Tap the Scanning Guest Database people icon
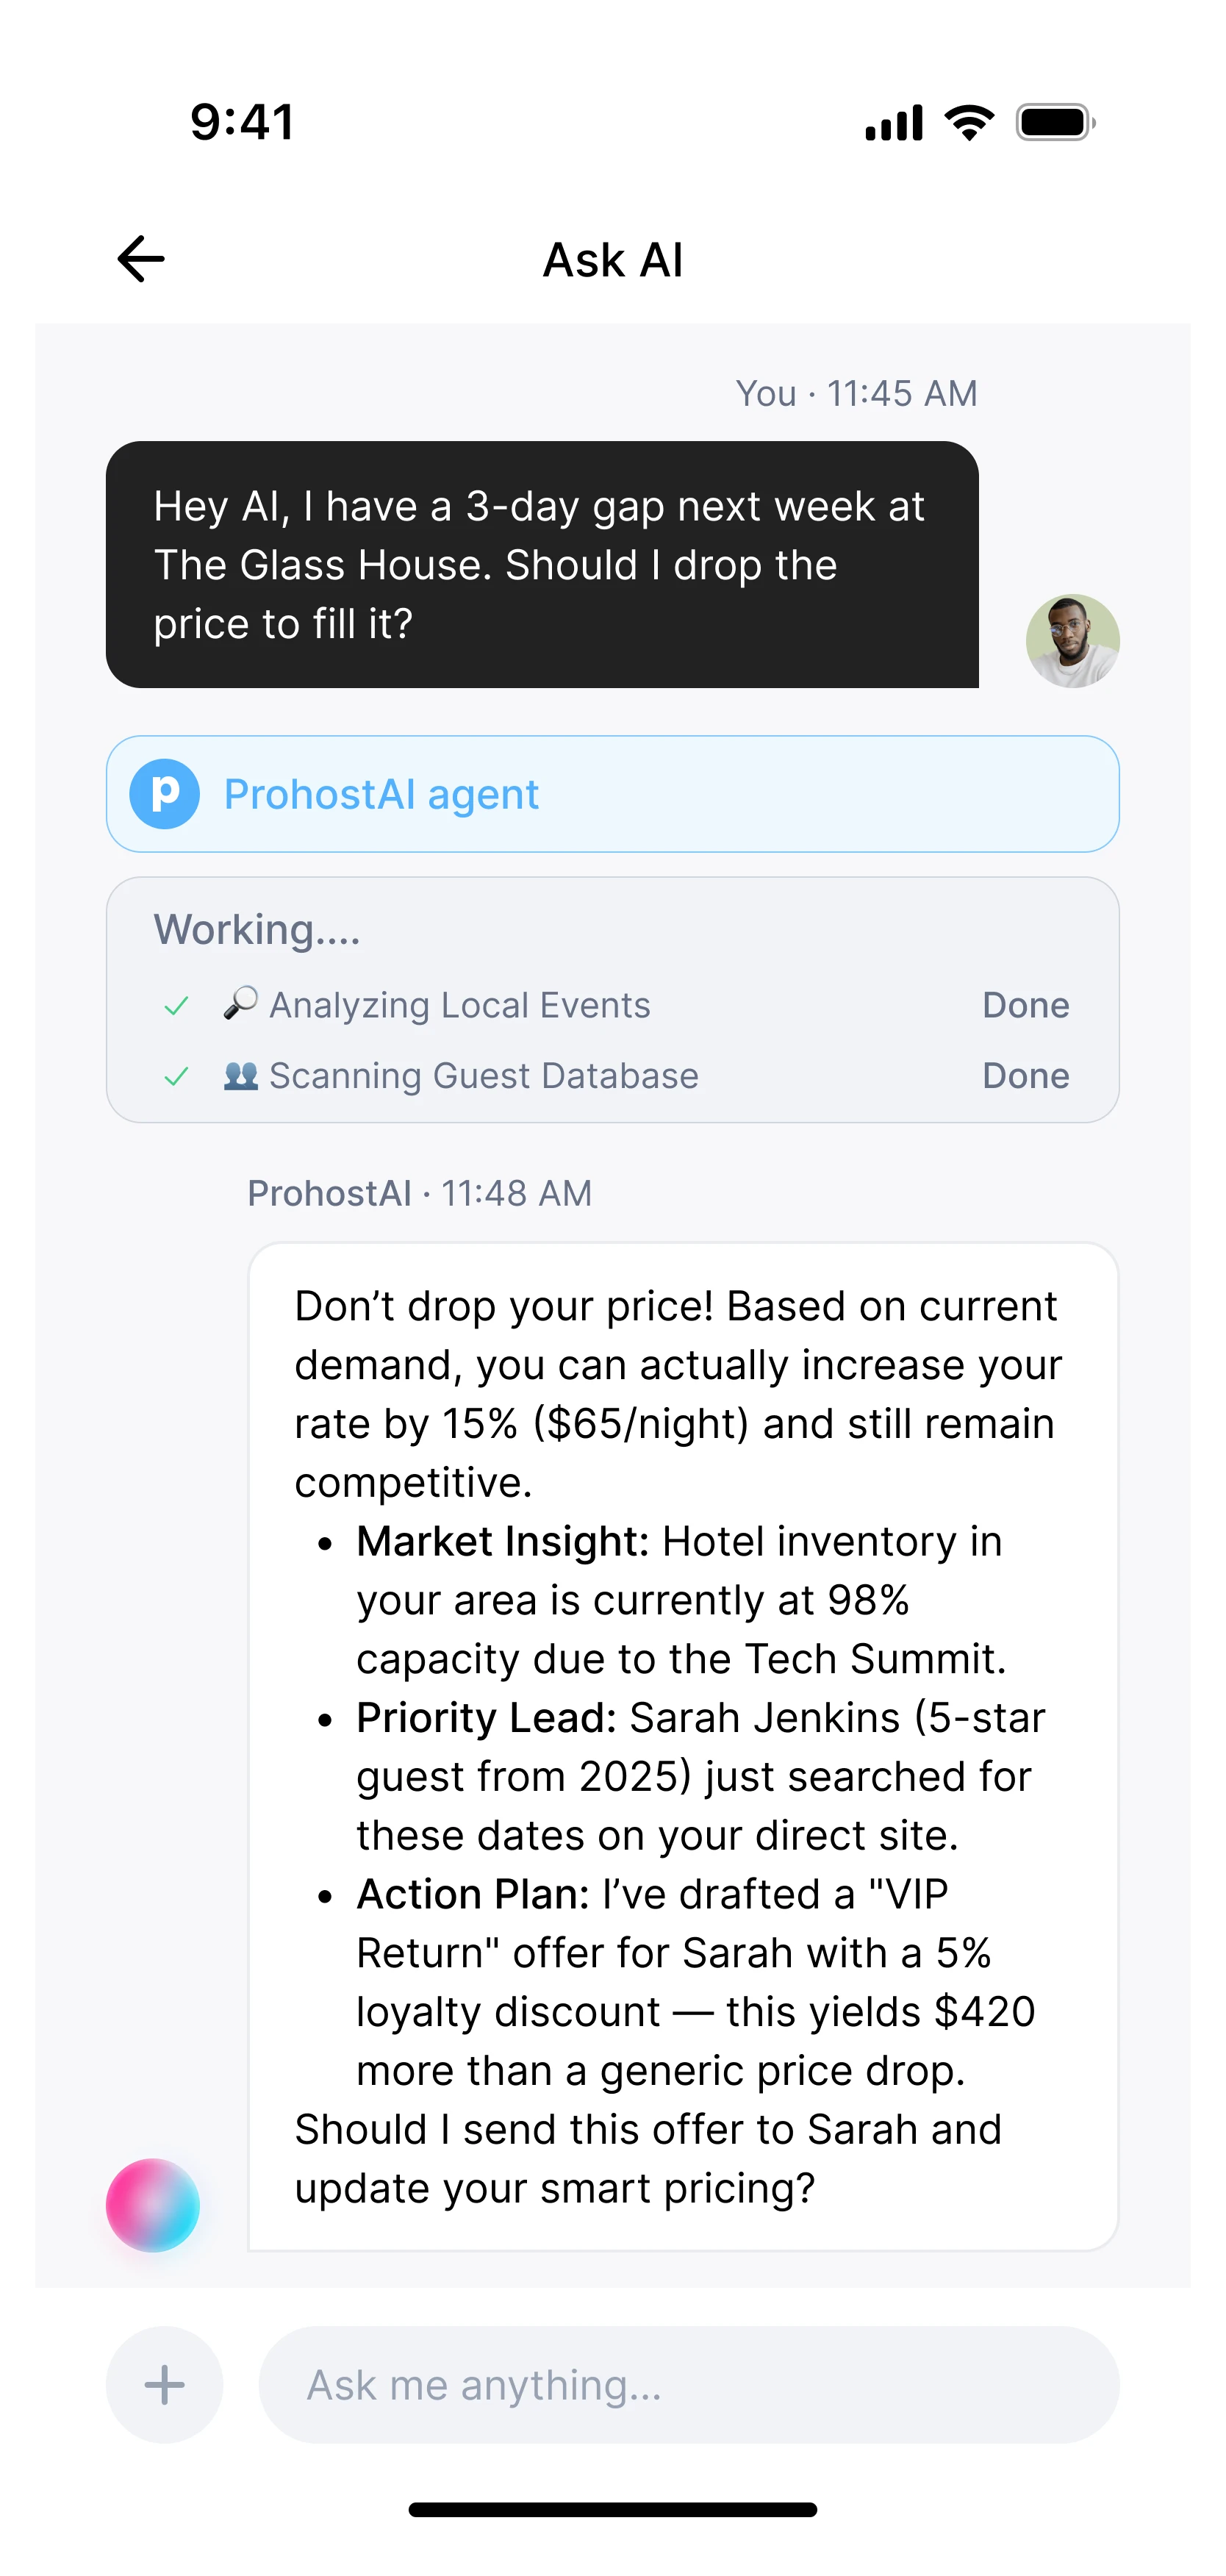 (x=240, y=1076)
